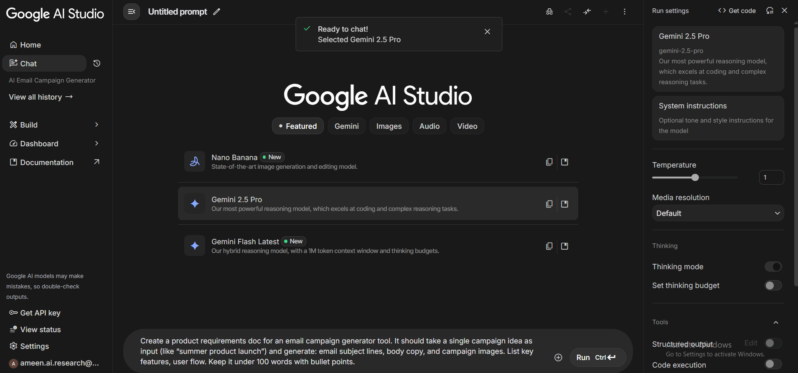The image size is (798, 373).
Task: Open Settings gear in sidebar
Action: 13,346
